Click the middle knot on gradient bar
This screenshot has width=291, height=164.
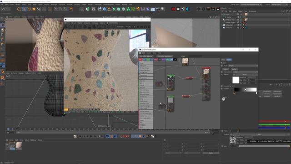pyautogui.click(x=246, y=90)
